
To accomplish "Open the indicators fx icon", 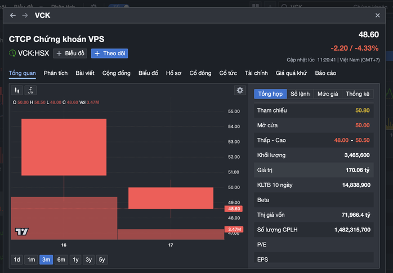I will (x=31, y=90).
